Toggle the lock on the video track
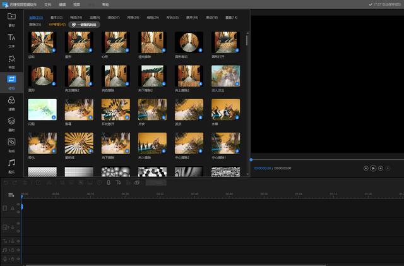This screenshot has height=266, width=404. click(x=13, y=208)
